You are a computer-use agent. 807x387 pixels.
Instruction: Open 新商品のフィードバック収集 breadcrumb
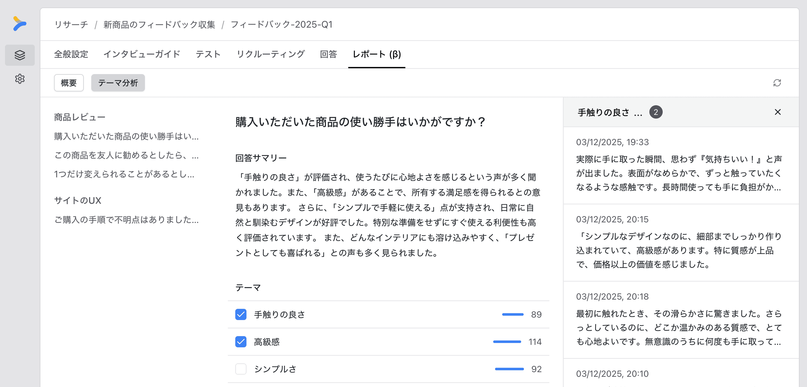159,24
